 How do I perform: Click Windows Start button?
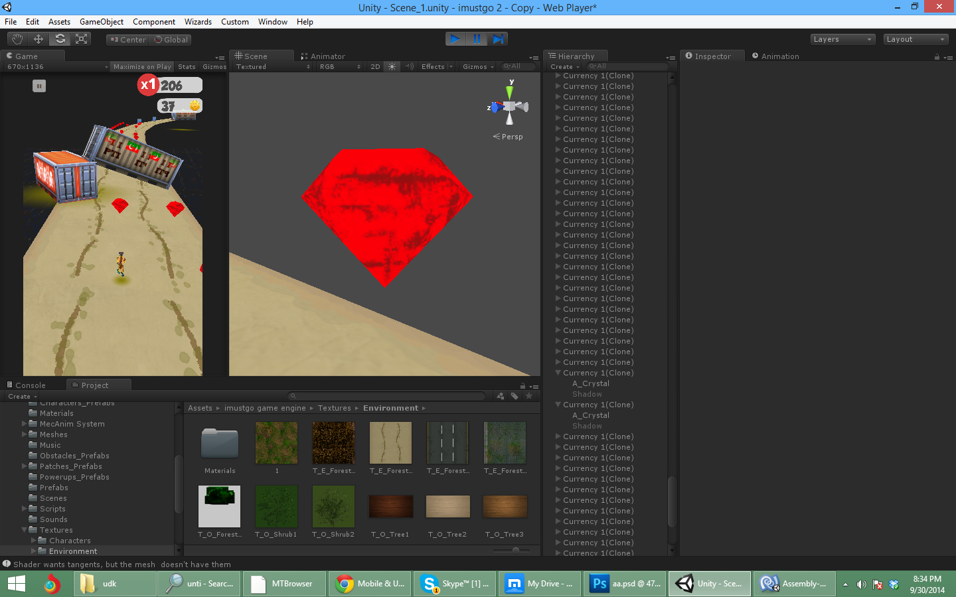[16, 584]
